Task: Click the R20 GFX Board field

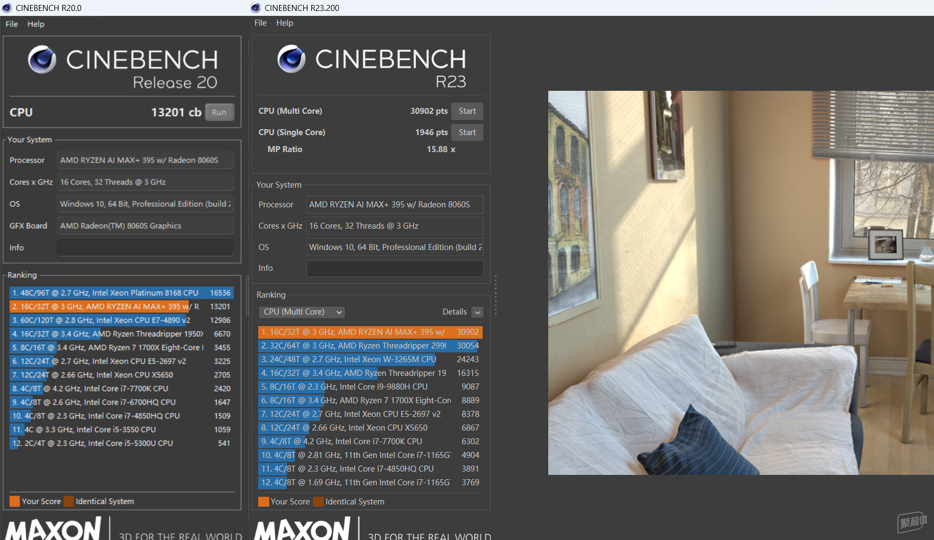Action: (x=146, y=225)
